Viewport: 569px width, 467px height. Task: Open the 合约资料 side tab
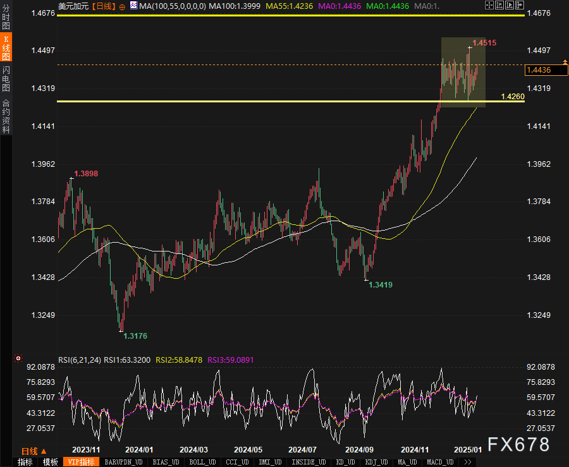click(6, 116)
